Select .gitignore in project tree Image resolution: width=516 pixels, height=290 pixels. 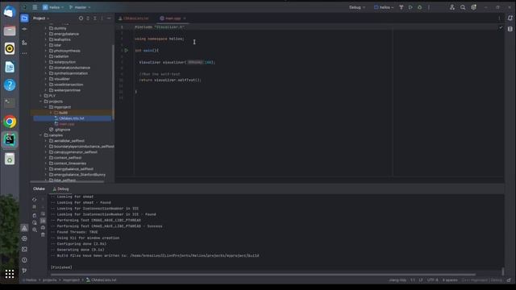tap(62, 130)
